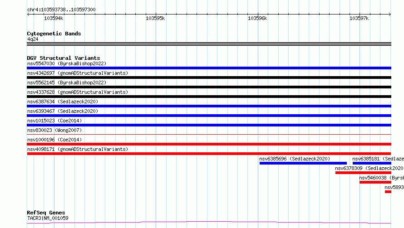Click the red nsv5460038 variant bar

[375, 182]
